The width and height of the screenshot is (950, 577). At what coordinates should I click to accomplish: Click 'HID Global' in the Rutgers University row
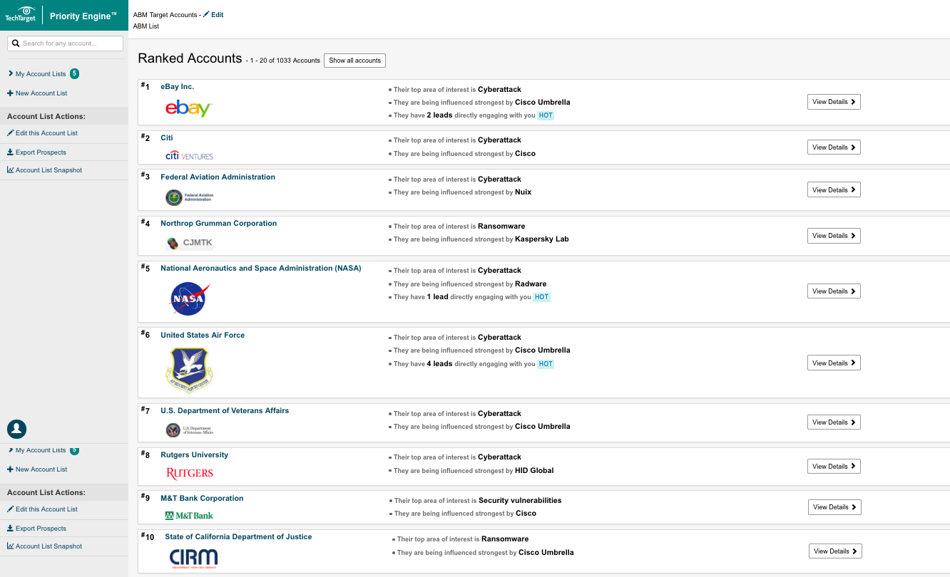point(534,471)
